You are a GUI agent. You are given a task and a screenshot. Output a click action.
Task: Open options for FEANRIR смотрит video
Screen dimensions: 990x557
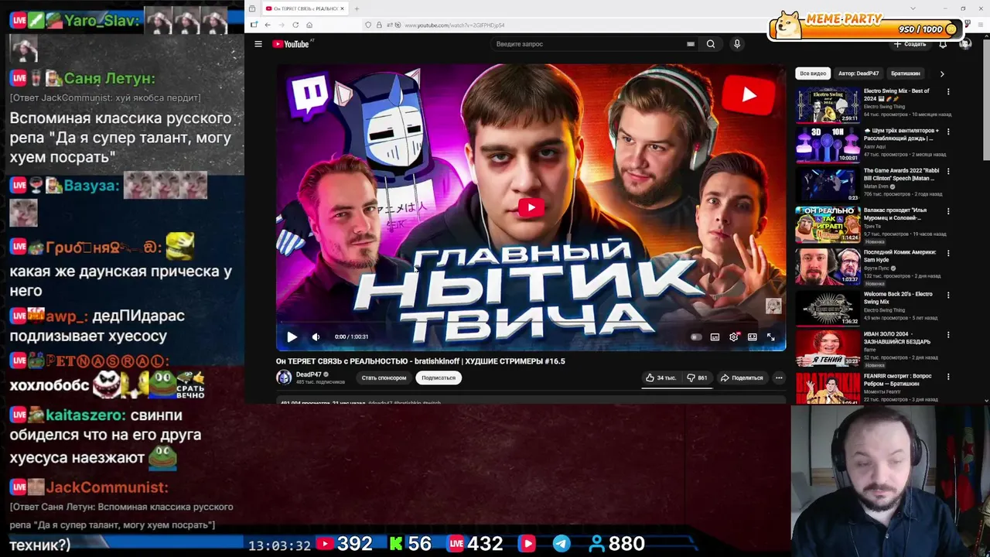pyautogui.click(x=948, y=377)
